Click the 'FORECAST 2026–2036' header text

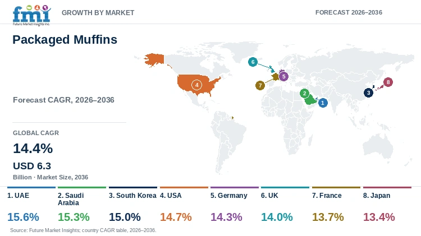(349, 12)
